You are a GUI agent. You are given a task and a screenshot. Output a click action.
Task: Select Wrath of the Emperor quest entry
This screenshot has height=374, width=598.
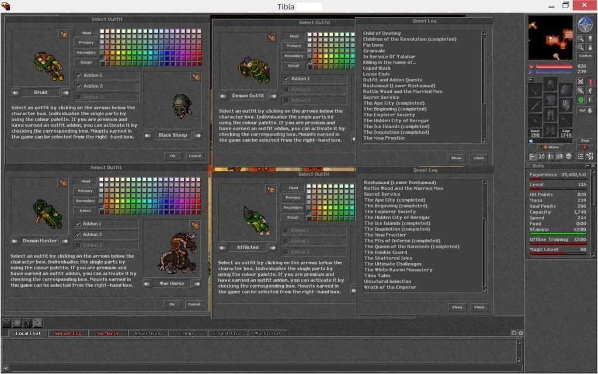pyautogui.click(x=390, y=288)
